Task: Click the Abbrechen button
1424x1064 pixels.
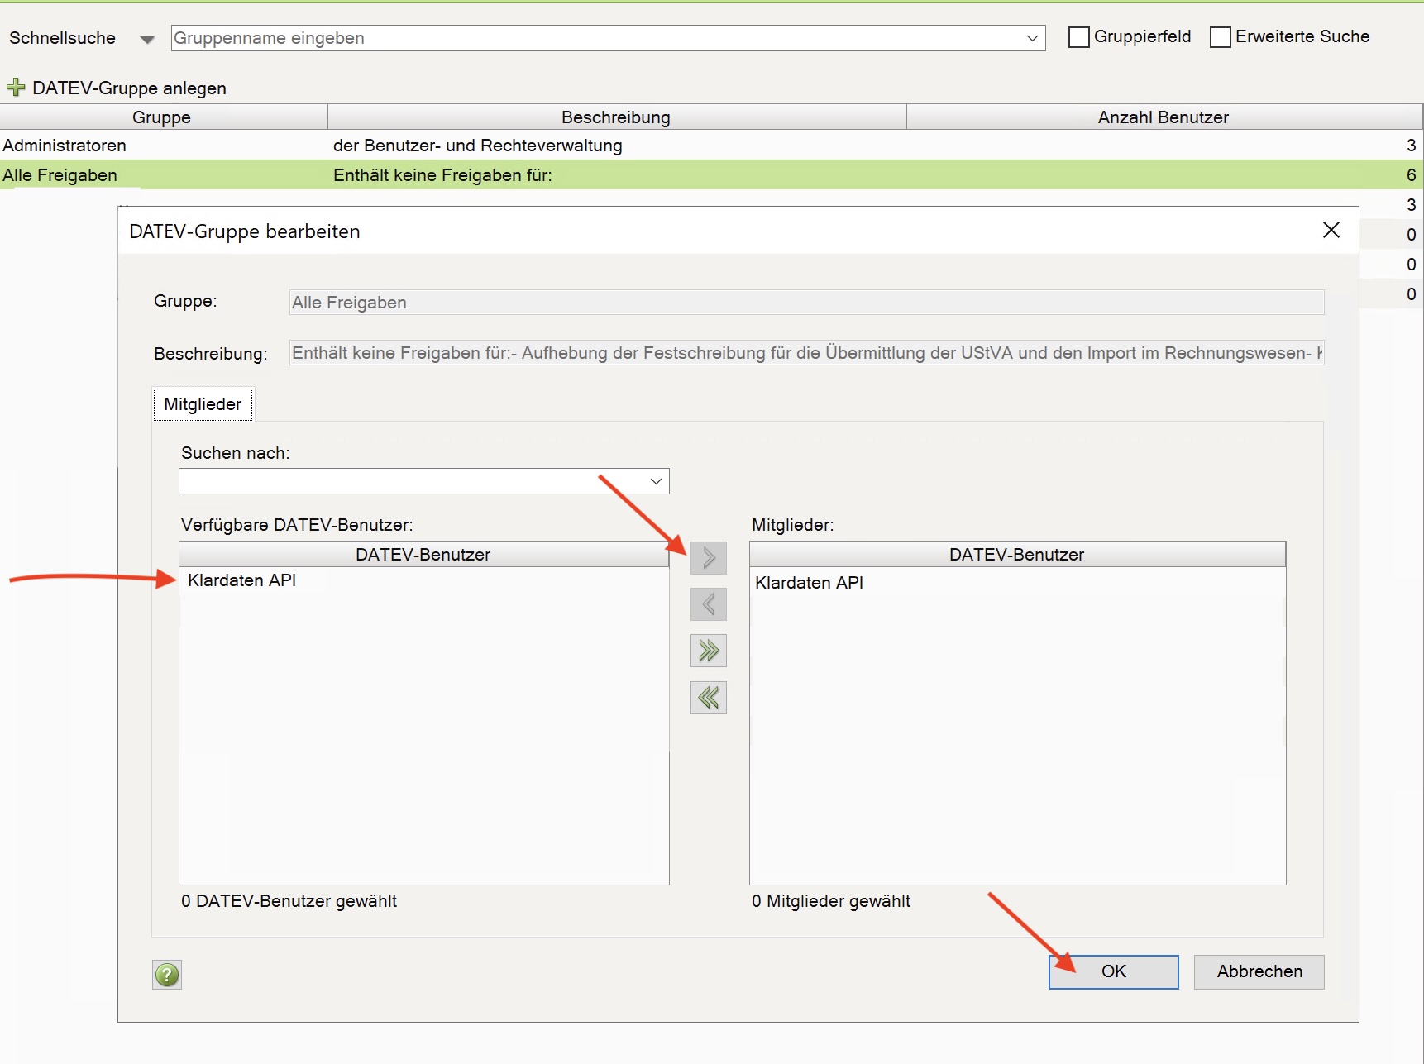Action: (1259, 971)
